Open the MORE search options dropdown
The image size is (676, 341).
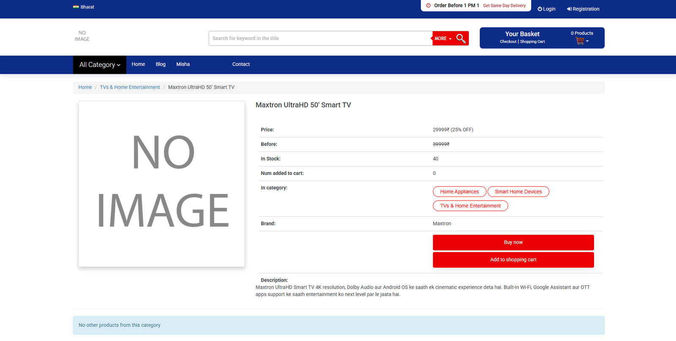pyautogui.click(x=443, y=38)
